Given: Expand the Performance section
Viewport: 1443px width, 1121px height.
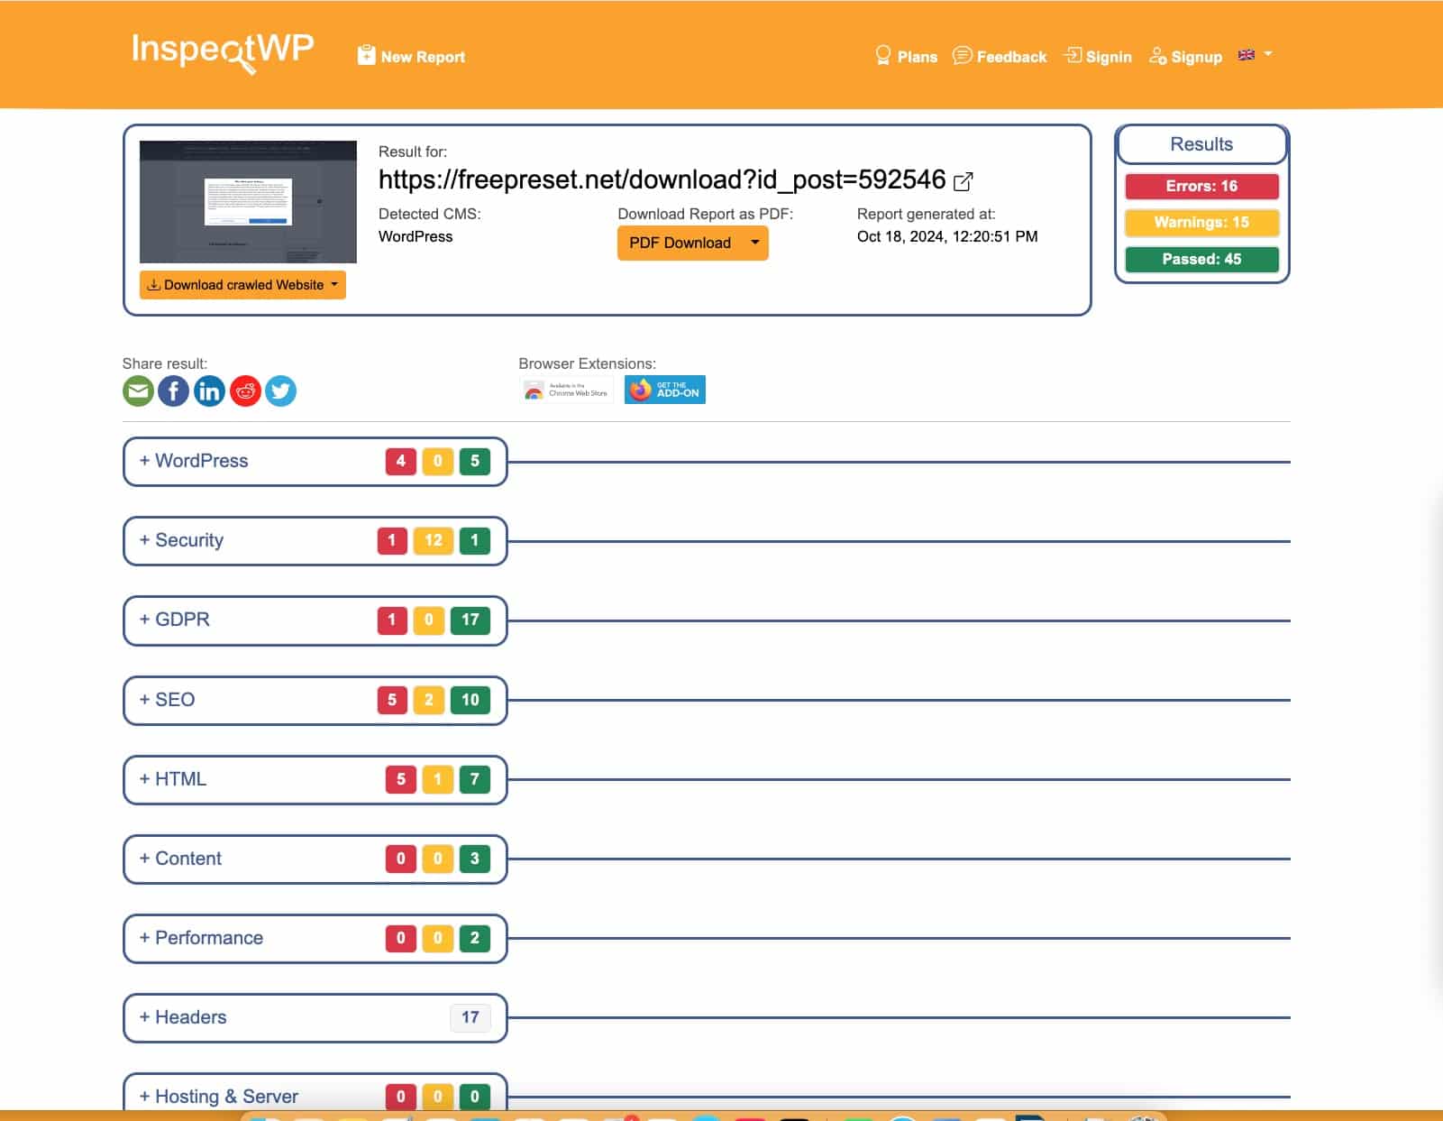Looking at the screenshot, I should 315,938.
